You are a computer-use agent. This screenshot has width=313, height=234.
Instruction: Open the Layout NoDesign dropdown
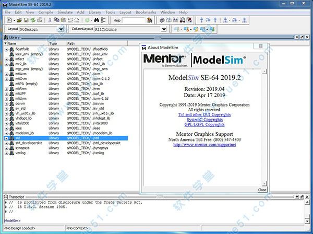[61, 29]
